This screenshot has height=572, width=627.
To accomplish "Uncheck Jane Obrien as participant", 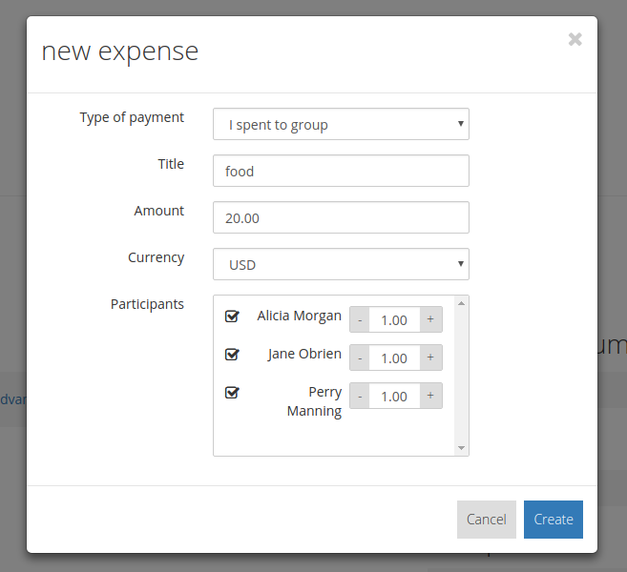I will pos(232,355).
